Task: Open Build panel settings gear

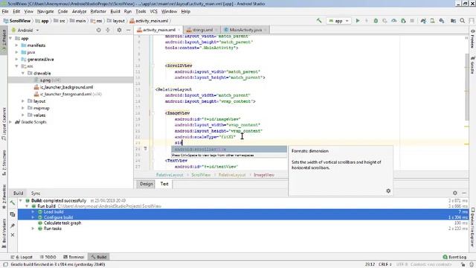Action: [454, 193]
